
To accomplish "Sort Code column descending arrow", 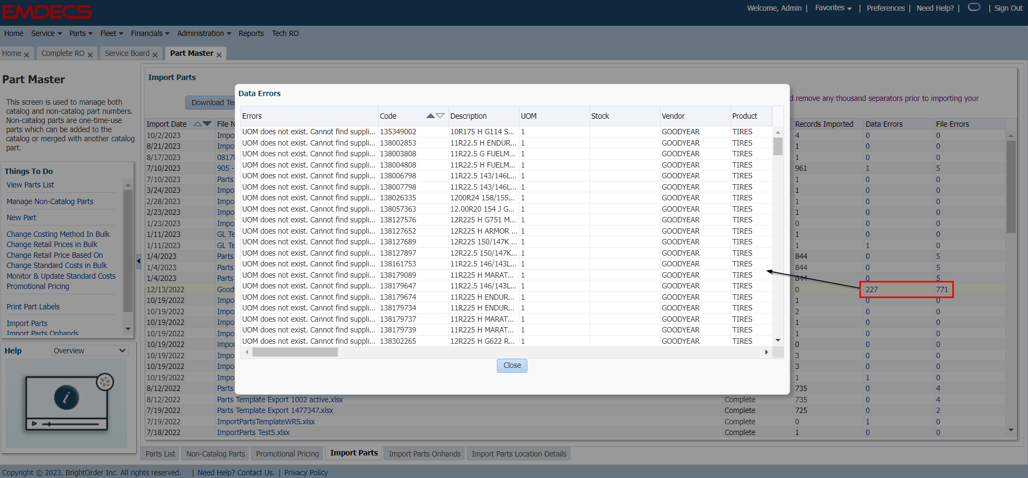I will [440, 116].
